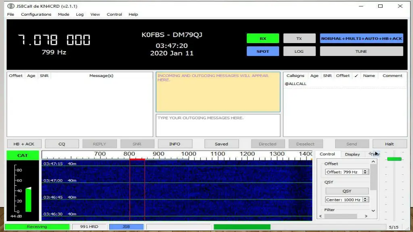
Task: Click the horizontal scrollbar right arrow
Action: click(366, 216)
